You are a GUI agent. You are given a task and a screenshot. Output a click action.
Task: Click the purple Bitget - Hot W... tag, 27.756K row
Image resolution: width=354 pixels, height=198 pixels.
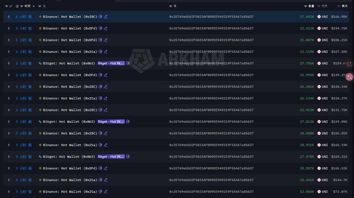[110, 63]
